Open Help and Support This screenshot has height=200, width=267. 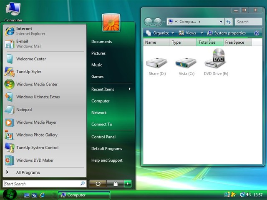[x=107, y=160]
